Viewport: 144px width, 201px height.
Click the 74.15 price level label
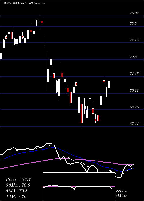(x=134, y=40)
